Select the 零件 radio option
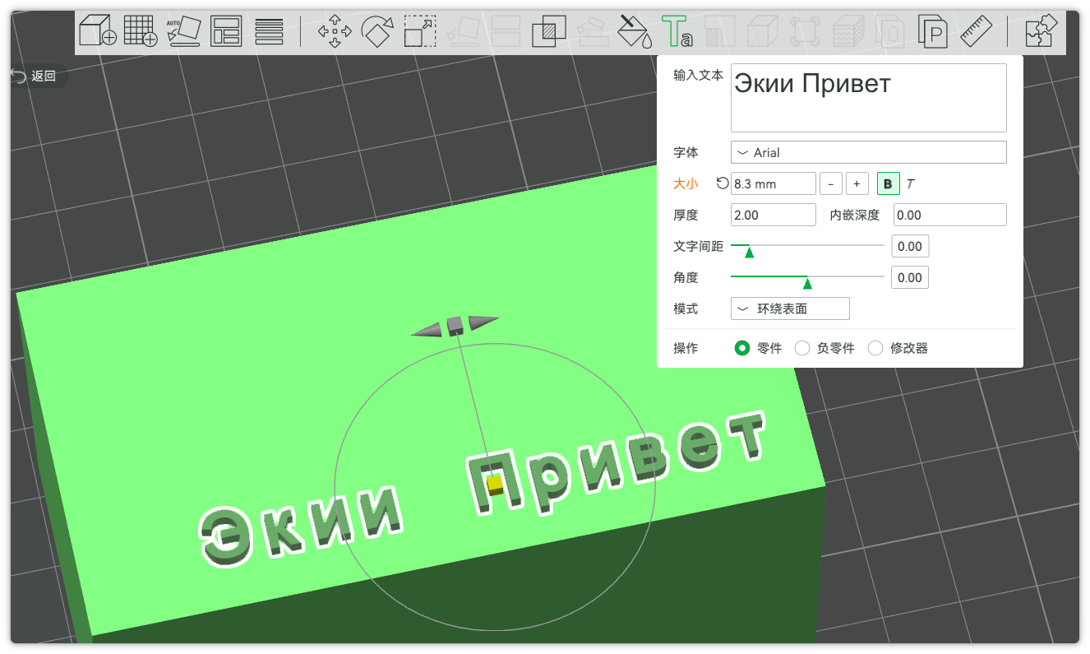This screenshot has height=654, width=1090. tap(742, 348)
